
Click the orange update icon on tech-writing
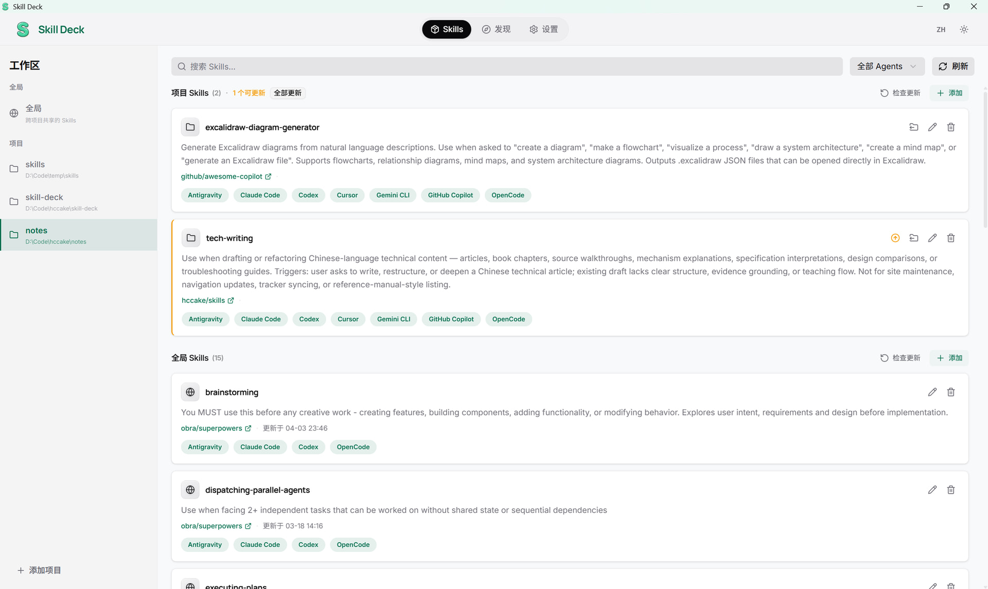895,238
